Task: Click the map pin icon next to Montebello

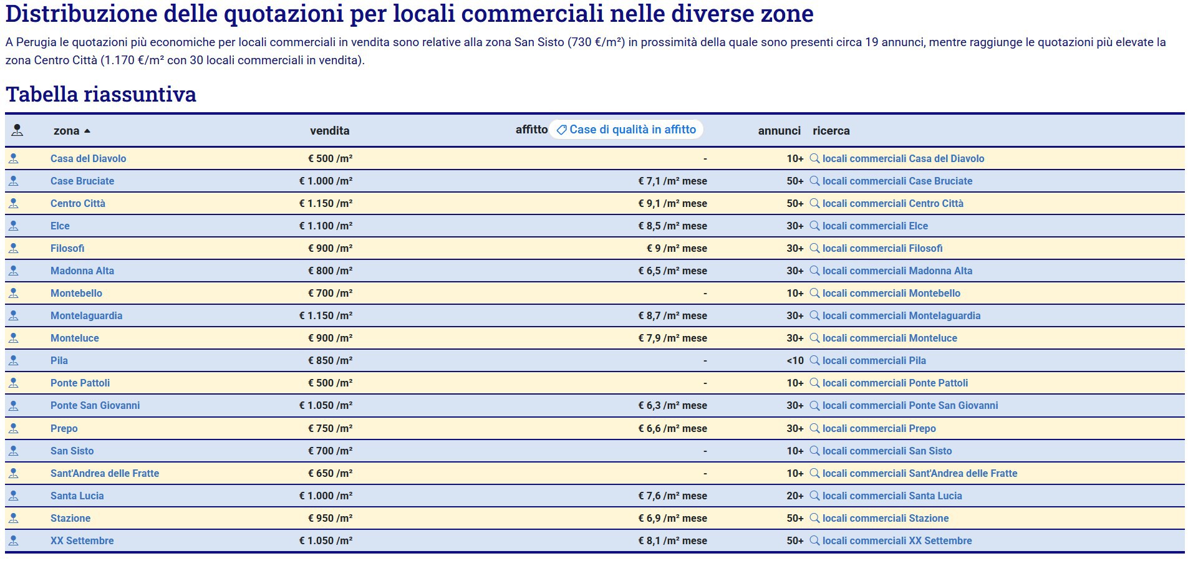Action: (14, 293)
